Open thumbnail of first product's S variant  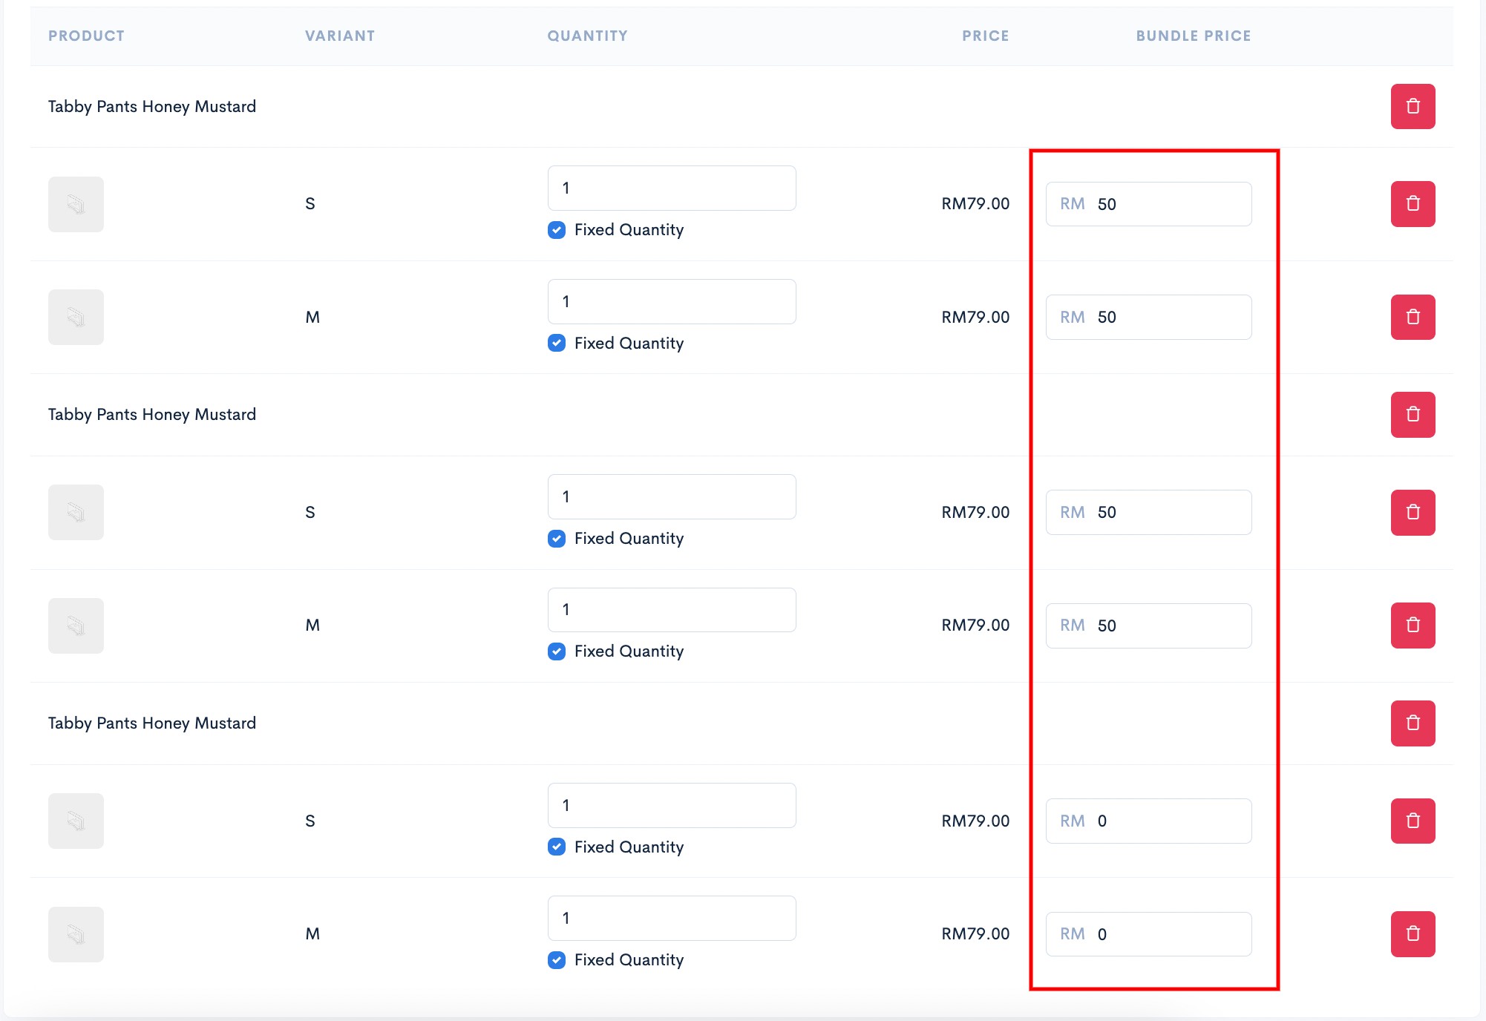click(76, 204)
